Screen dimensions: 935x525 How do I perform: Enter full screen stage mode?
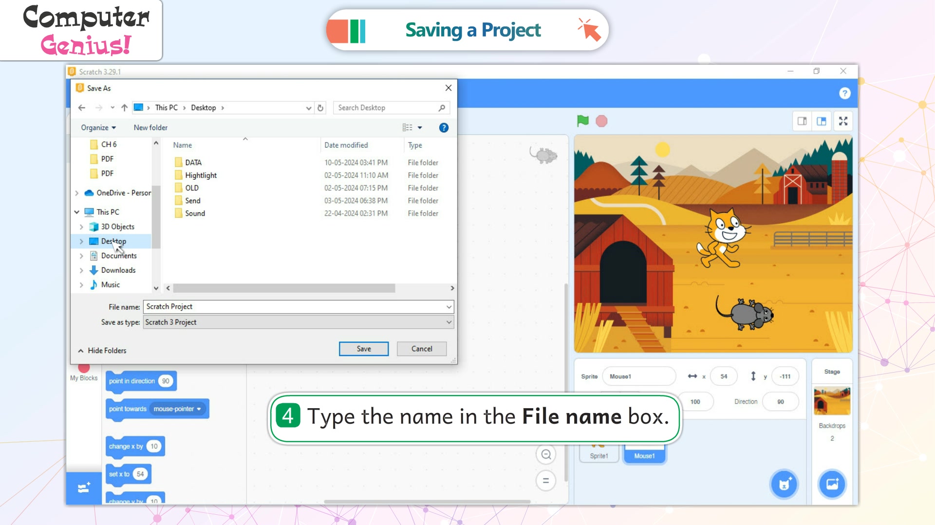click(x=843, y=121)
